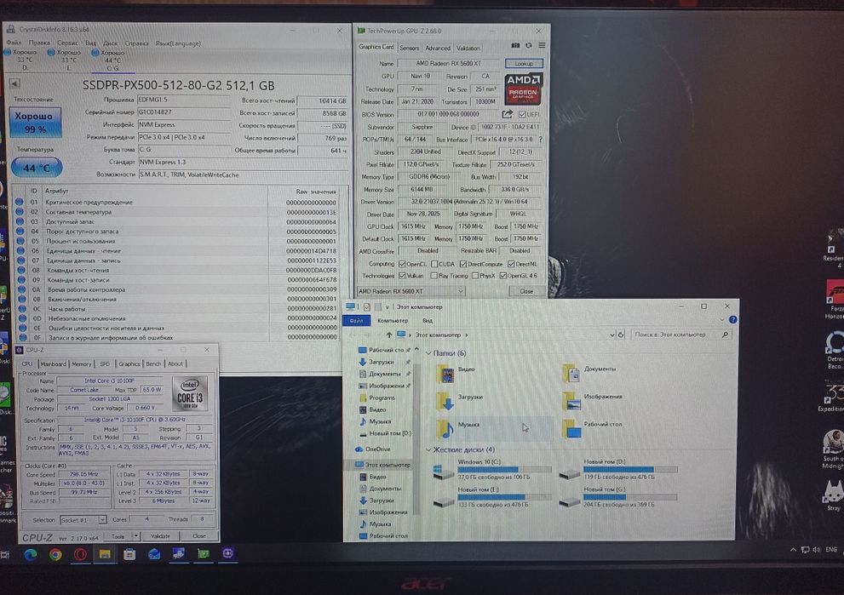Toggle the OpenGL 4.6 checkbox in GPU-Z
The image size is (844, 595).
point(502,276)
